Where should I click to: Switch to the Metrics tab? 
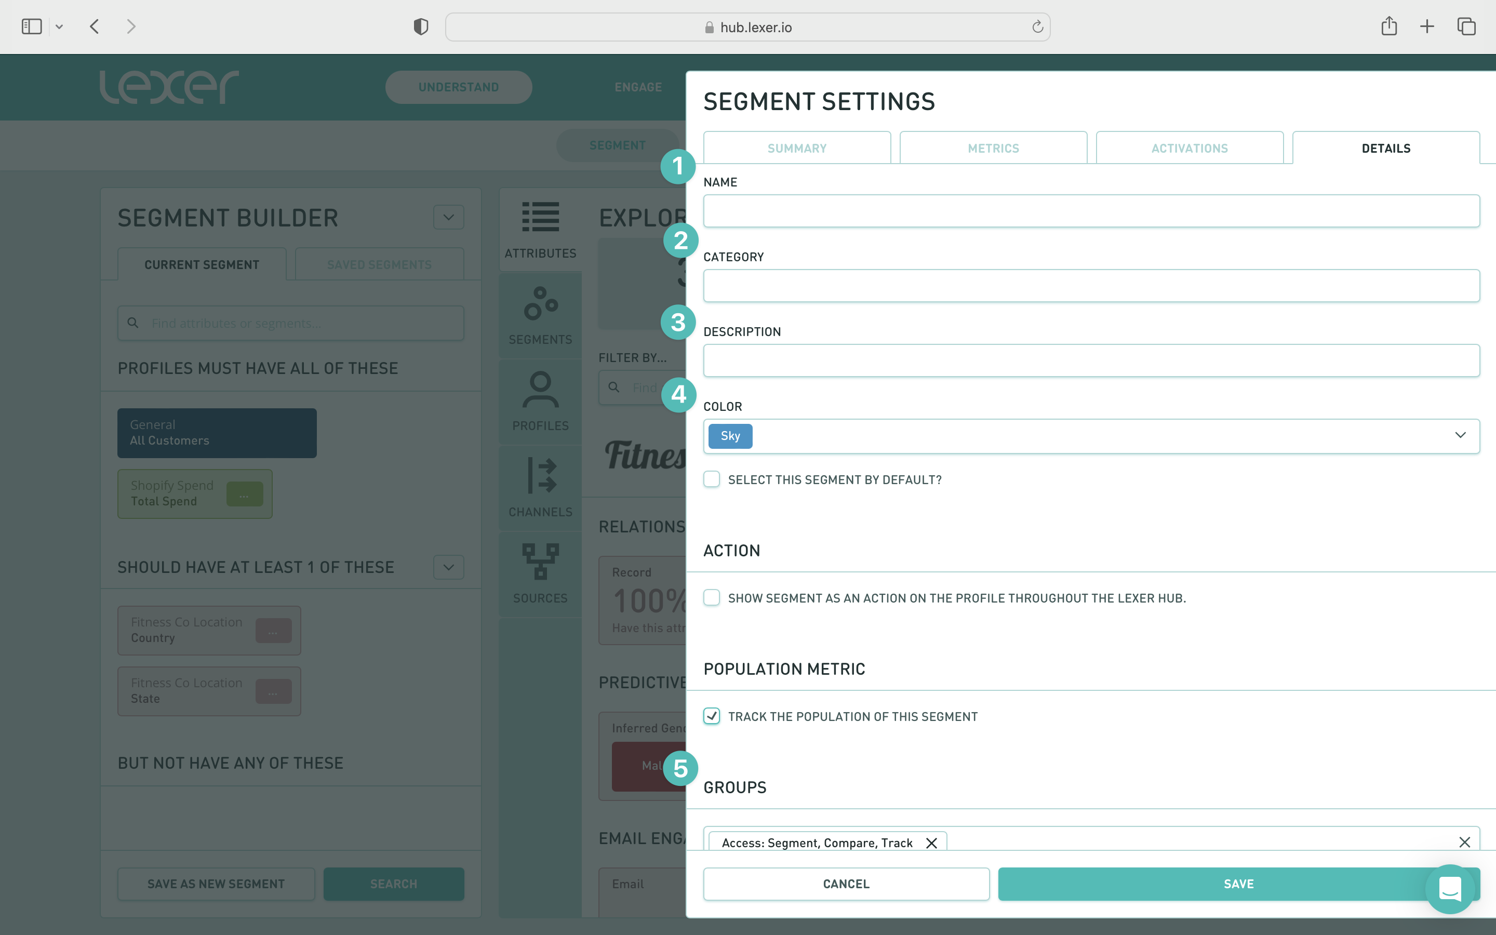coord(993,149)
